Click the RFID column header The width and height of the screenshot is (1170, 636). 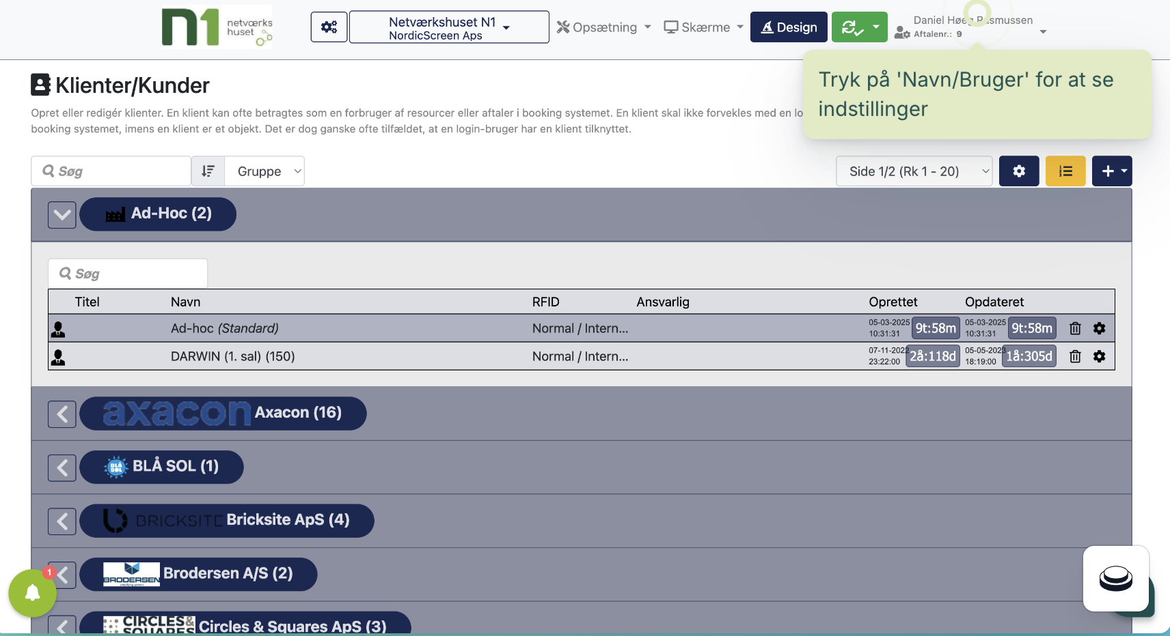tap(546, 302)
